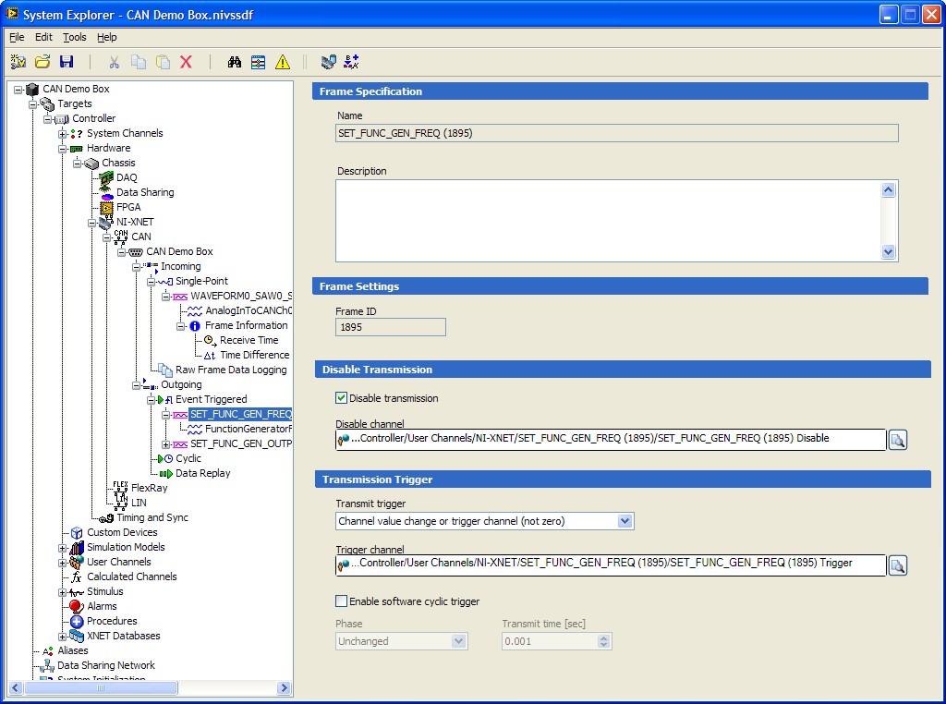Select FunctionGeneratorF signal tree item
Image resolution: width=946 pixels, height=704 pixels.
pos(248,429)
